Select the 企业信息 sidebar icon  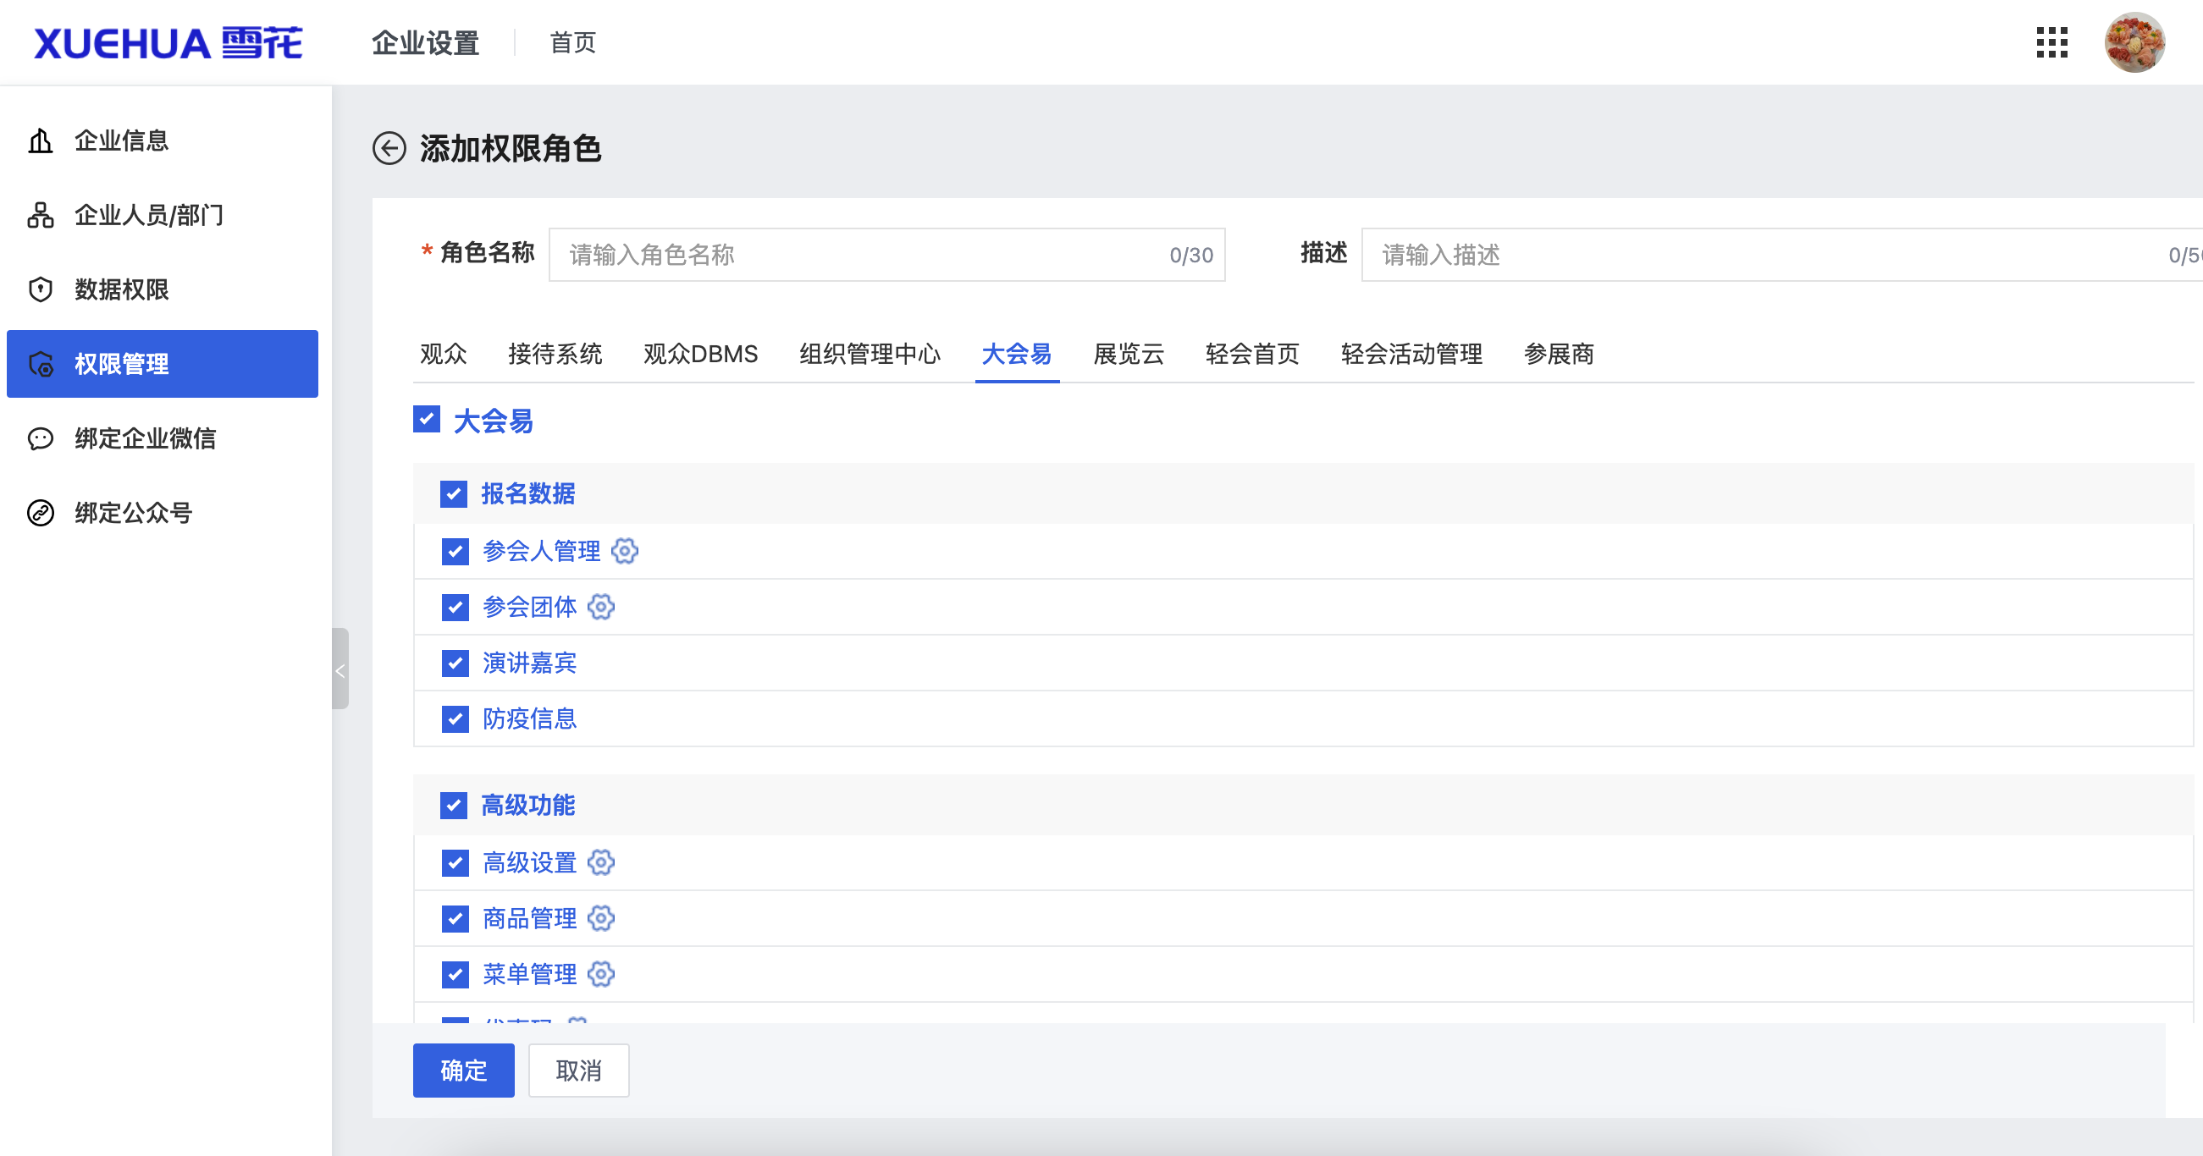tap(40, 140)
